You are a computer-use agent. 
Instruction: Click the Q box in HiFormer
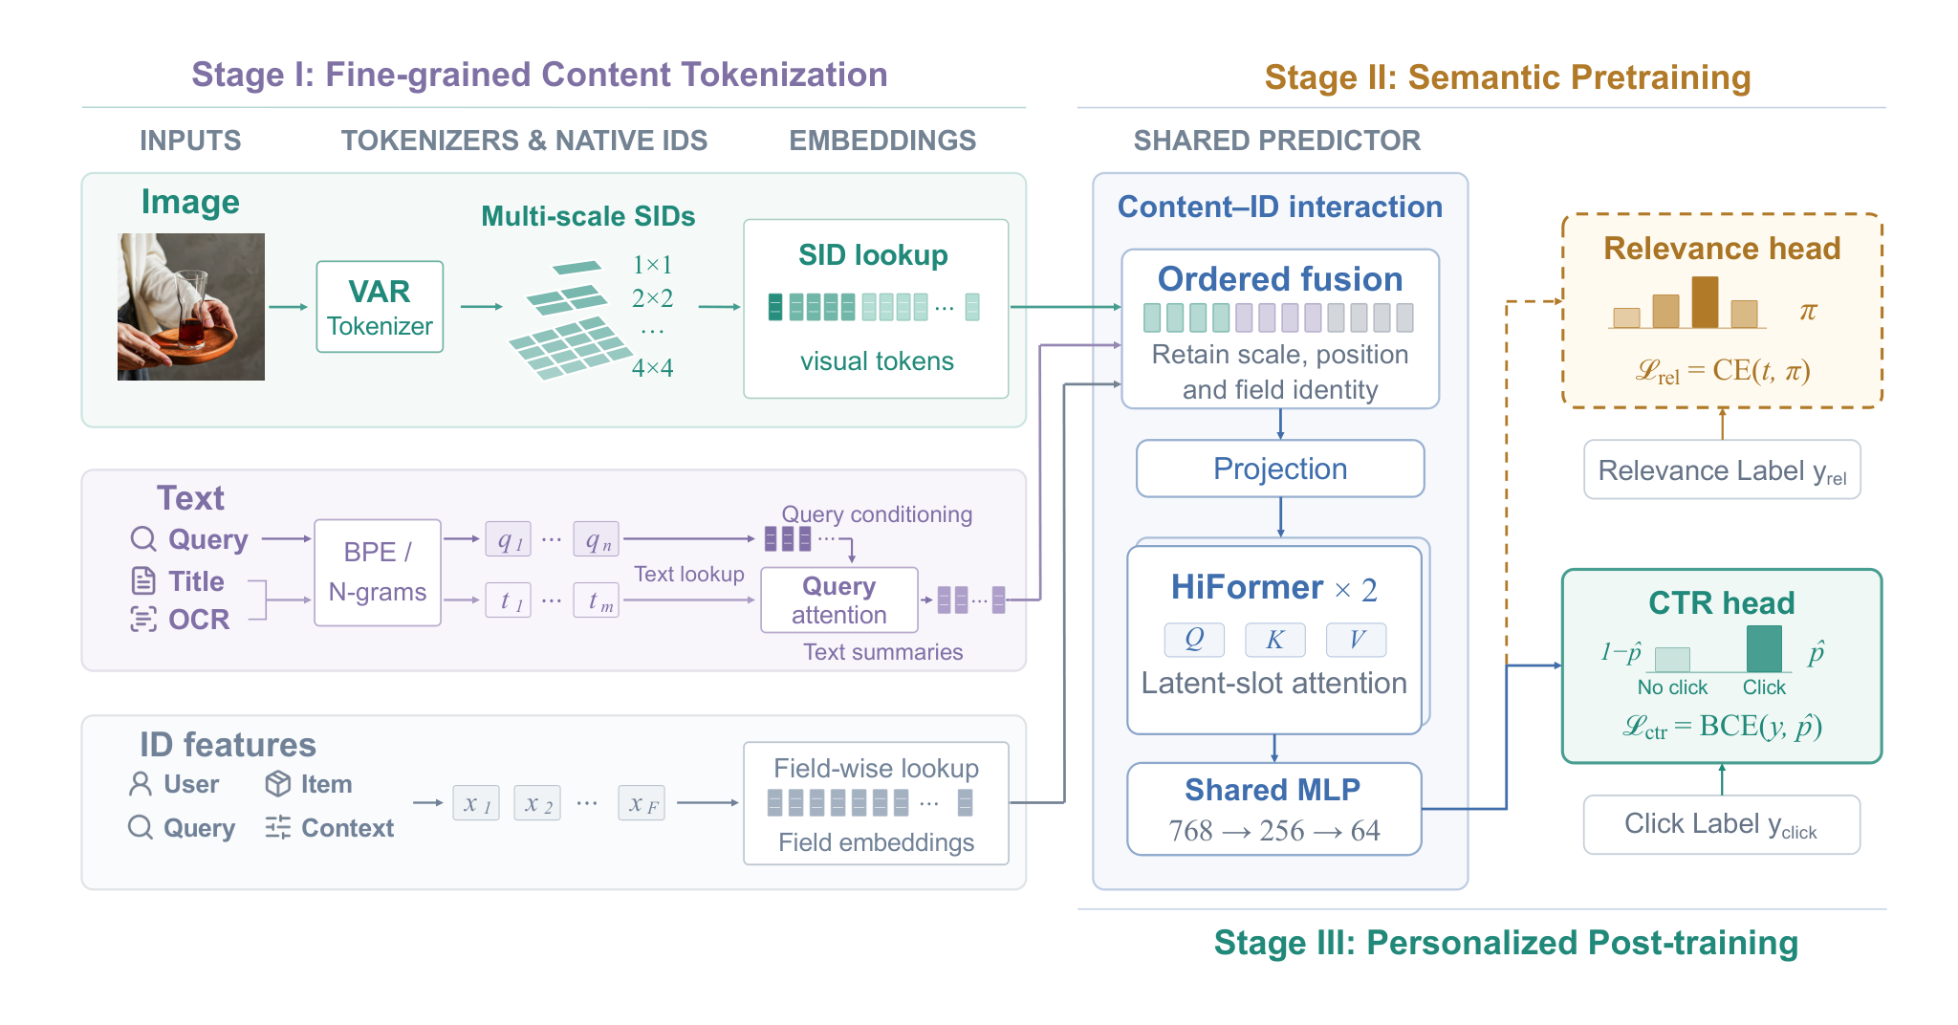1194,640
